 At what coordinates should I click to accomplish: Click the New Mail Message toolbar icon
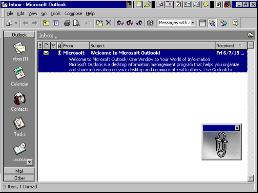click(9, 23)
